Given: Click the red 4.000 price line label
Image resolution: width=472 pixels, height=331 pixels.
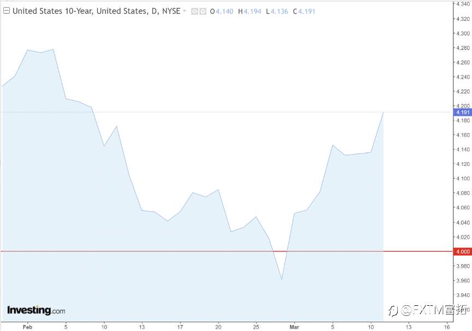Looking at the screenshot, I should [x=461, y=252].
